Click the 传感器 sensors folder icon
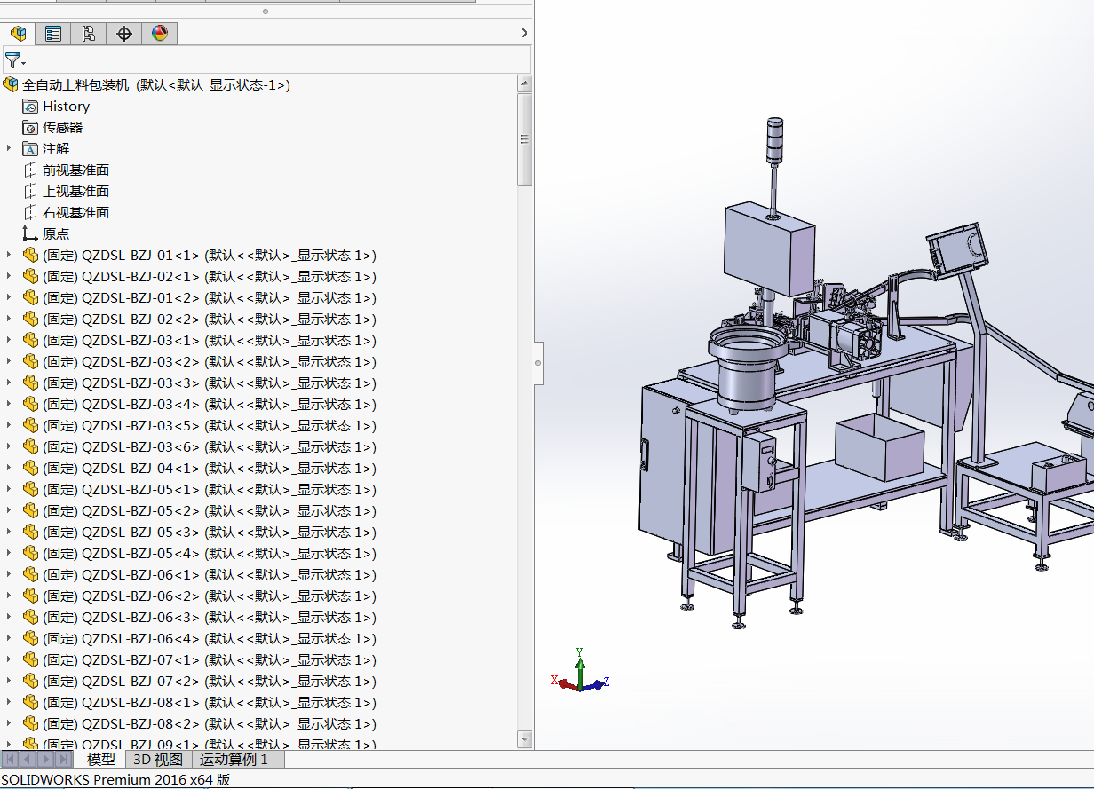This screenshot has width=1094, height=789. [x=30, y=128]
